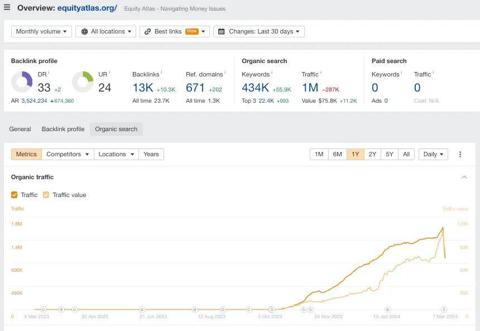Click the 671 referring domains number
480x331 pixels.
(195, 88)
